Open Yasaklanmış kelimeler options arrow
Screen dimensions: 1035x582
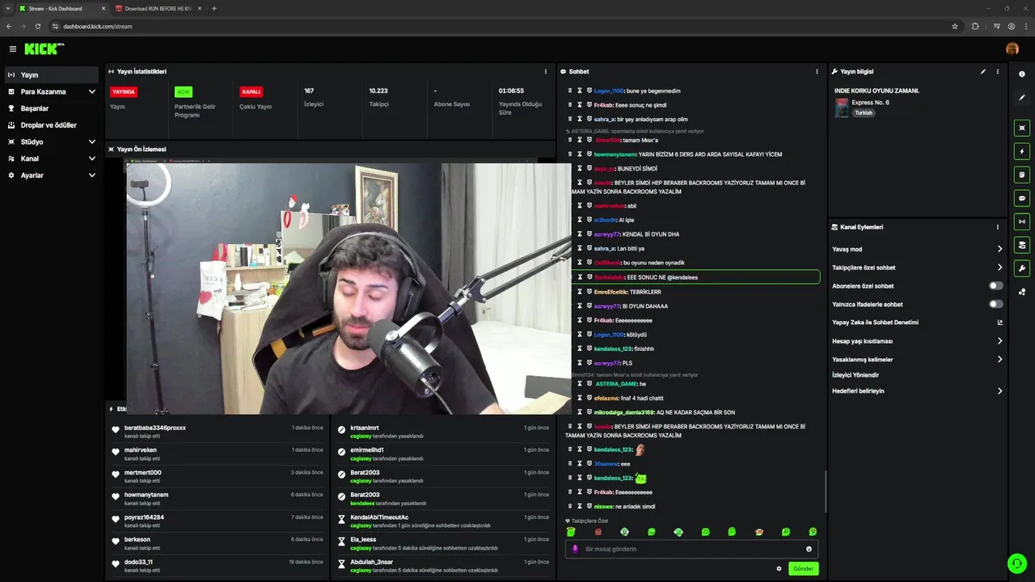pyautogui.click(x=999, y=359)
